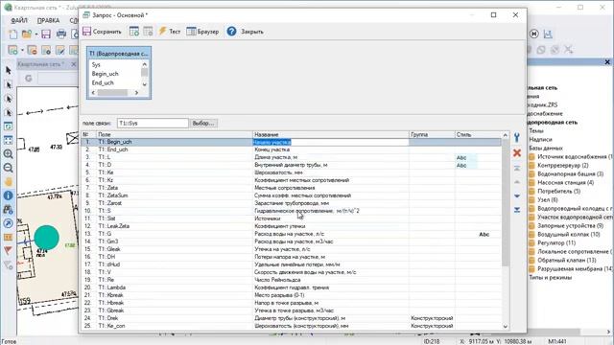Viewport: 614px width, 345px height.
Task: Click the Группа column header
Action: pyautogui.click(x=432, y=134)
